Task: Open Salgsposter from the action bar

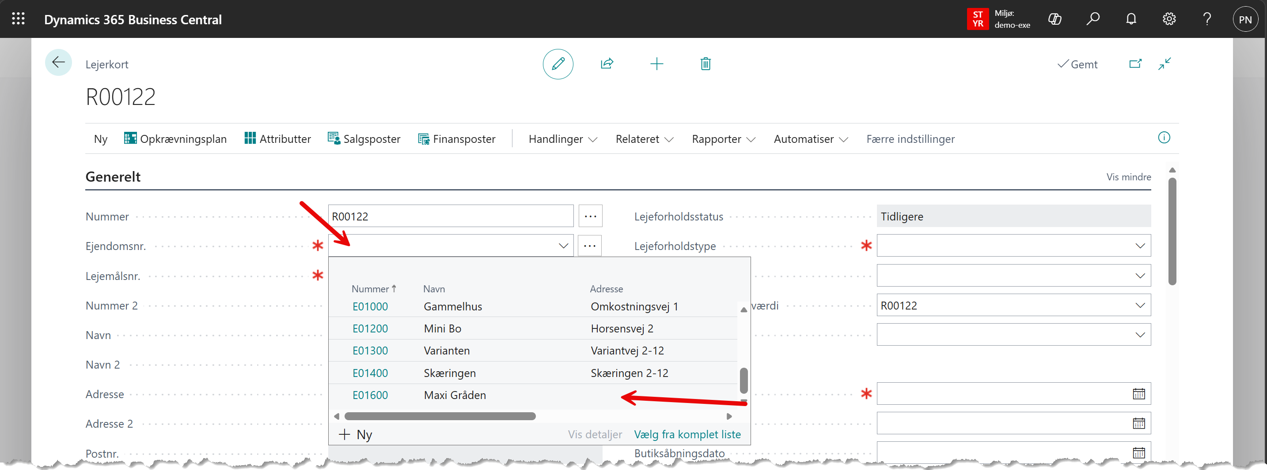Action: point(364,139)
